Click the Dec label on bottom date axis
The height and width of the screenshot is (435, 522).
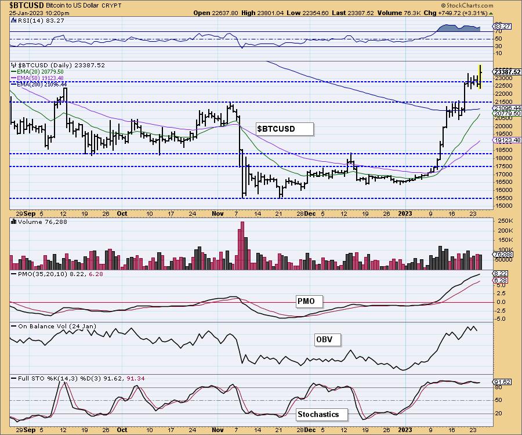click(x=310, y=430)
